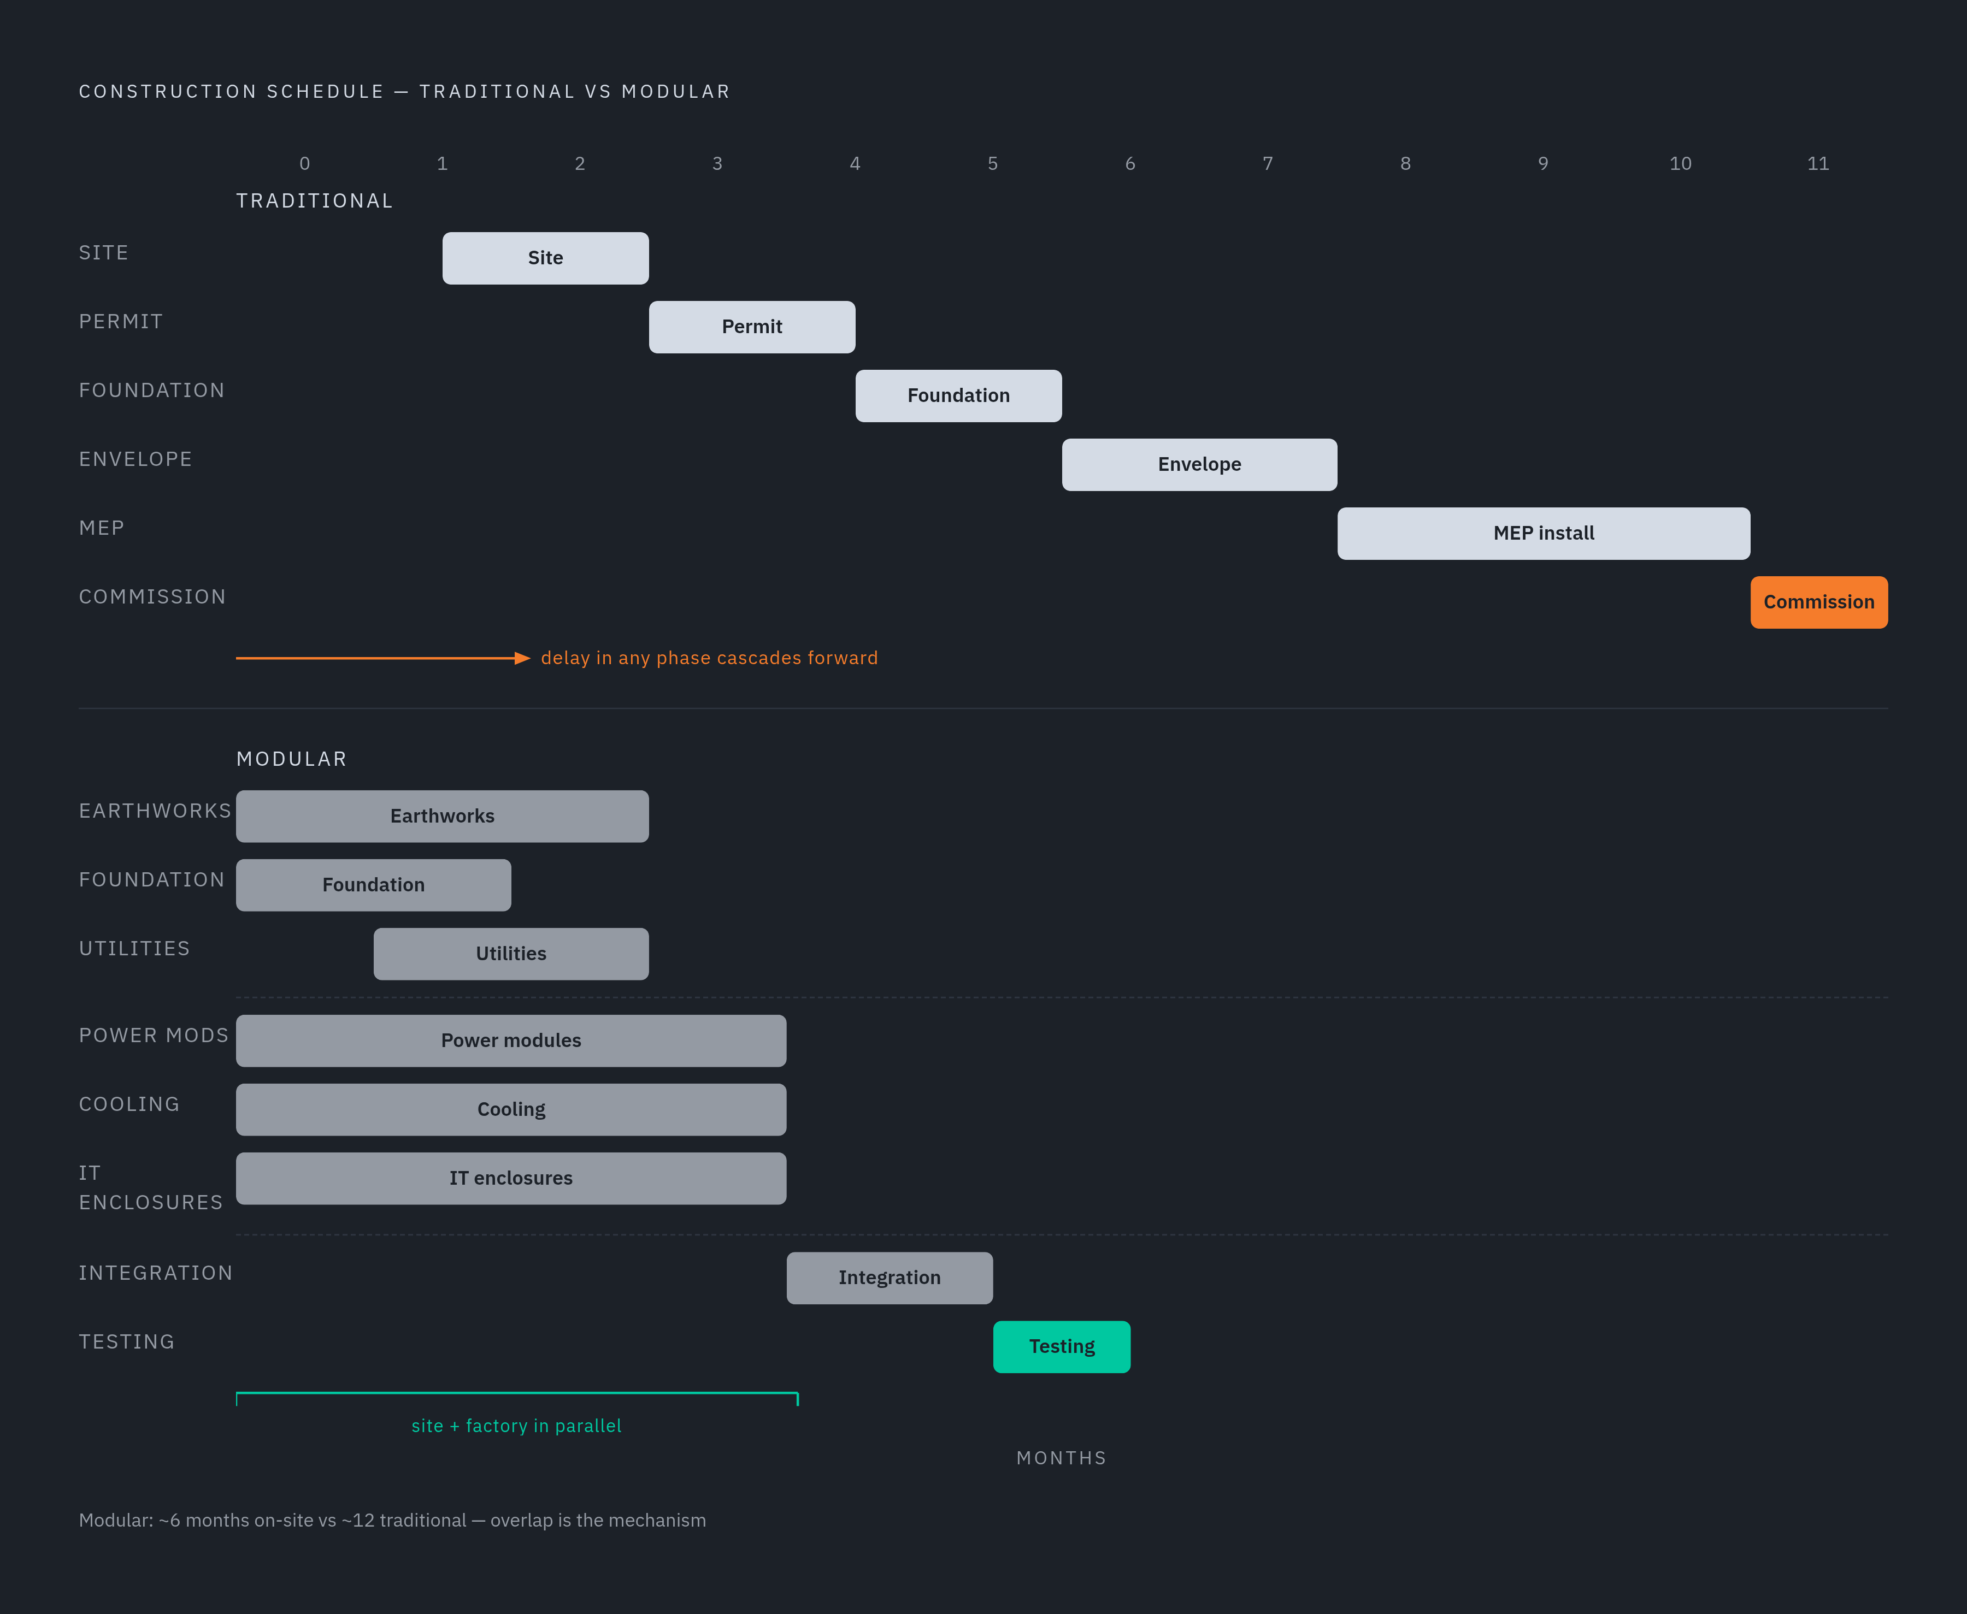The image size is (1967, 1614).
Task: Click the footer note about ~6 months on-site
Action: [x=392, y=1520]
